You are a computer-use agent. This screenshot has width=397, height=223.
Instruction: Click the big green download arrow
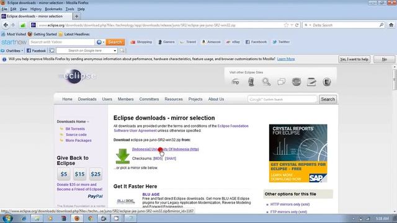pos(123,156)
